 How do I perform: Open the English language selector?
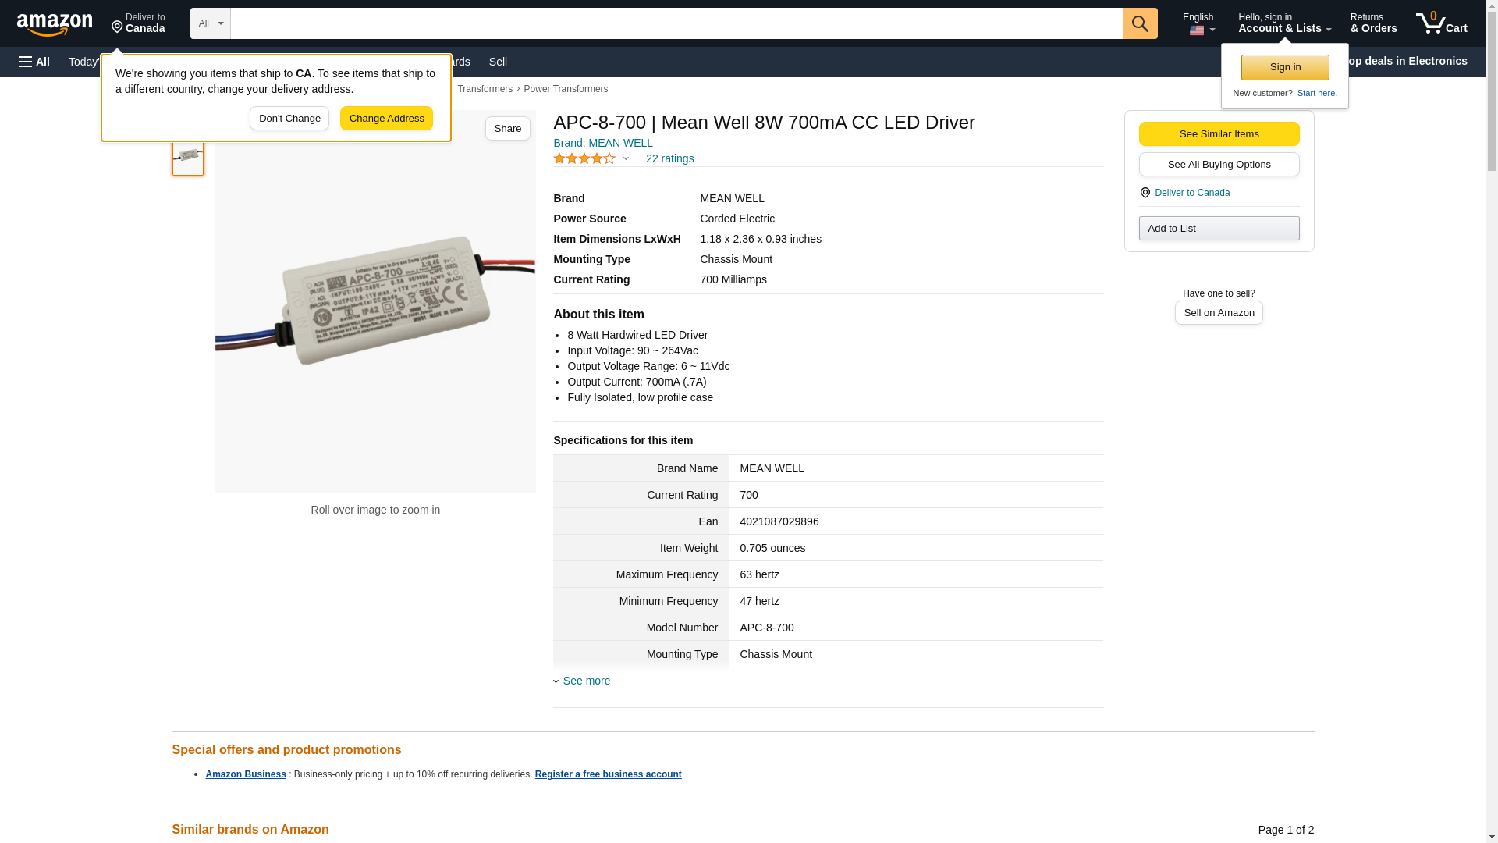[x=1198, y=23]
